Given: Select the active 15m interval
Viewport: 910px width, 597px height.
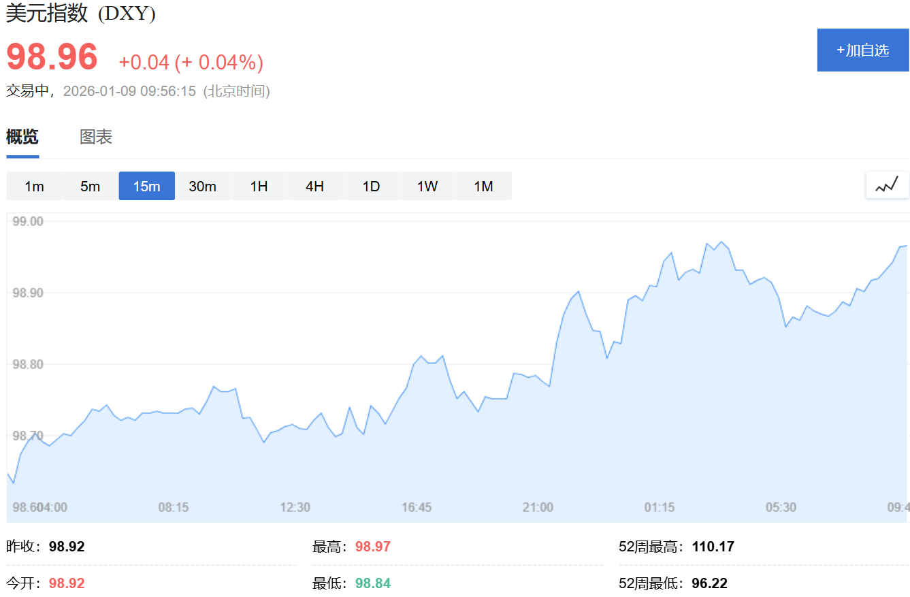Looking at the screenshot, I should coord(146,186).
